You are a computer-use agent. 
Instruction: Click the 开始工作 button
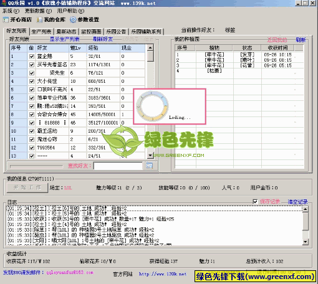(27, 188)
